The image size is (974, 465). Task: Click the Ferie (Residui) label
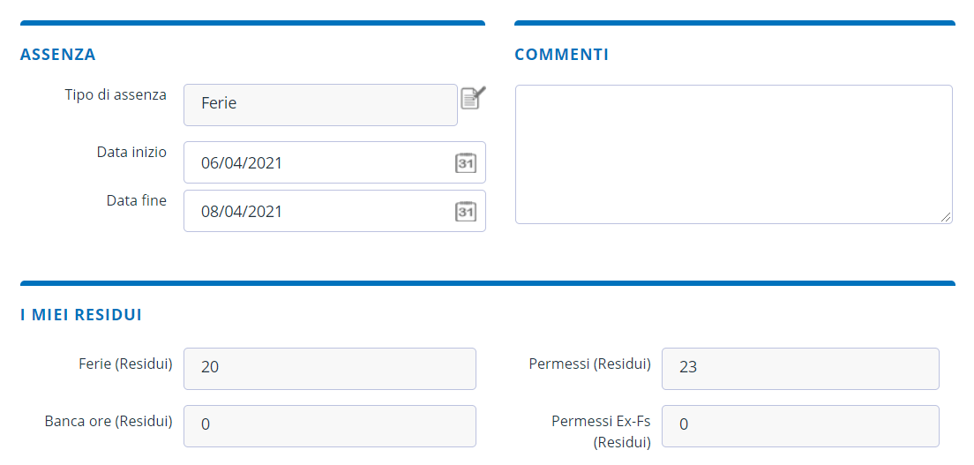click(x=125, y=364)
